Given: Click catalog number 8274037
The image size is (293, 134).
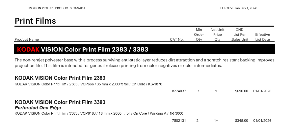Looking at the screenshot, I should (x=179, y=91).
